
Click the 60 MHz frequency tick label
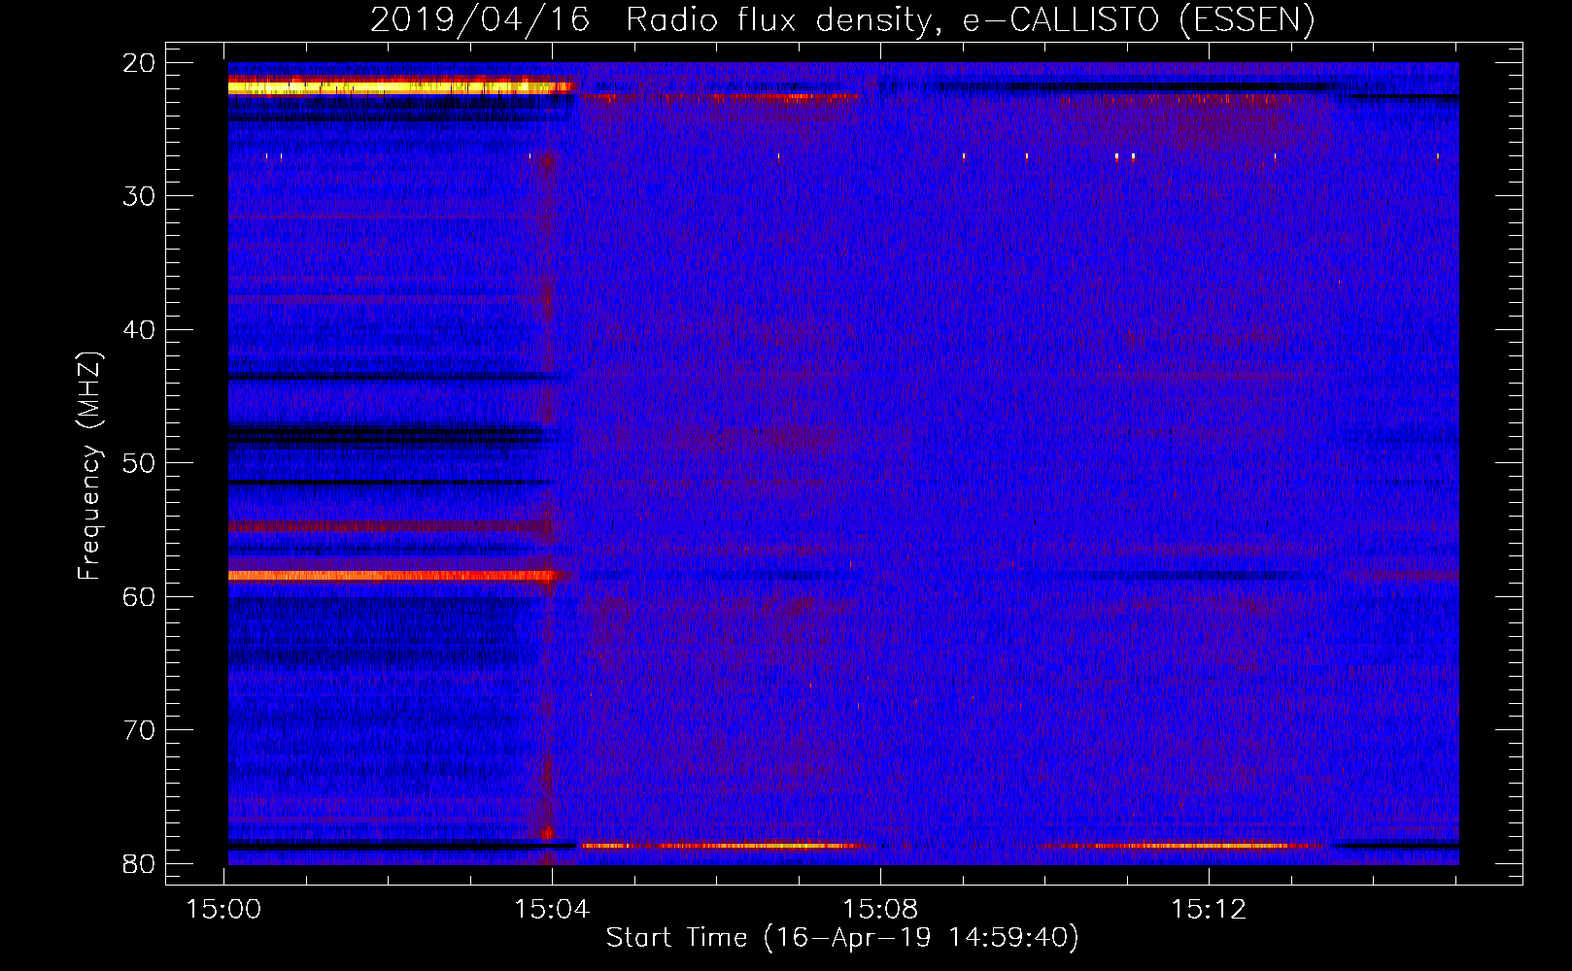coord(139,596)
